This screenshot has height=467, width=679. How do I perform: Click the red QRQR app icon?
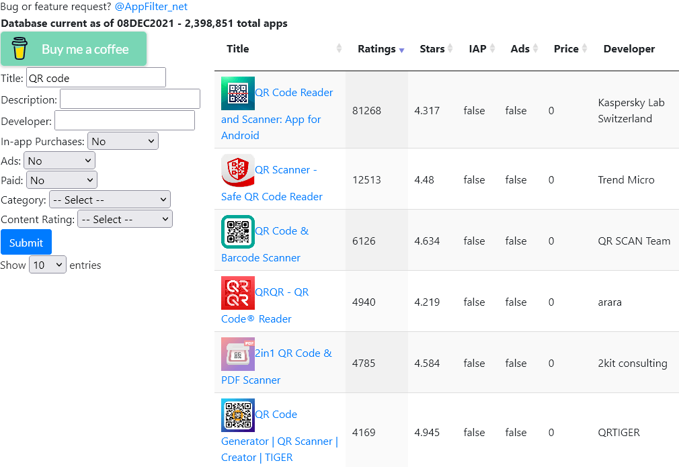(237, 293)
